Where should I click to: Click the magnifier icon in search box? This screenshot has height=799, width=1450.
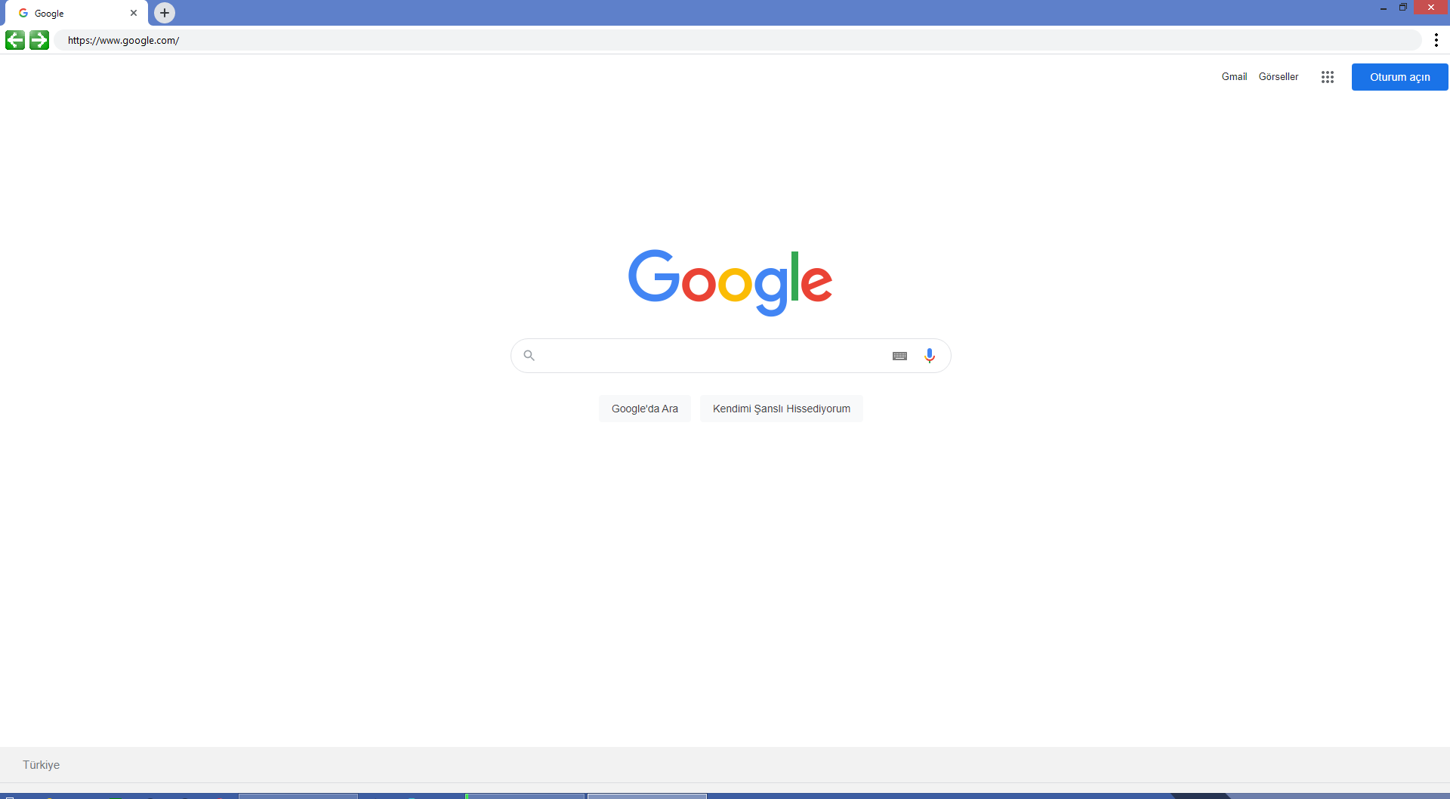529,356
